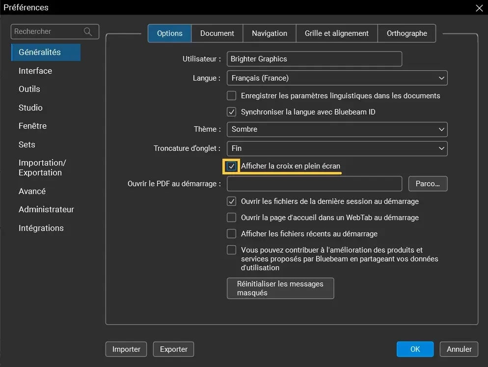Image resolution: width=488 pixels, height=367 pixels.
Task: Uncheck Synchroniser la langue avec Bluebeam ID
Action: [231, 112]
